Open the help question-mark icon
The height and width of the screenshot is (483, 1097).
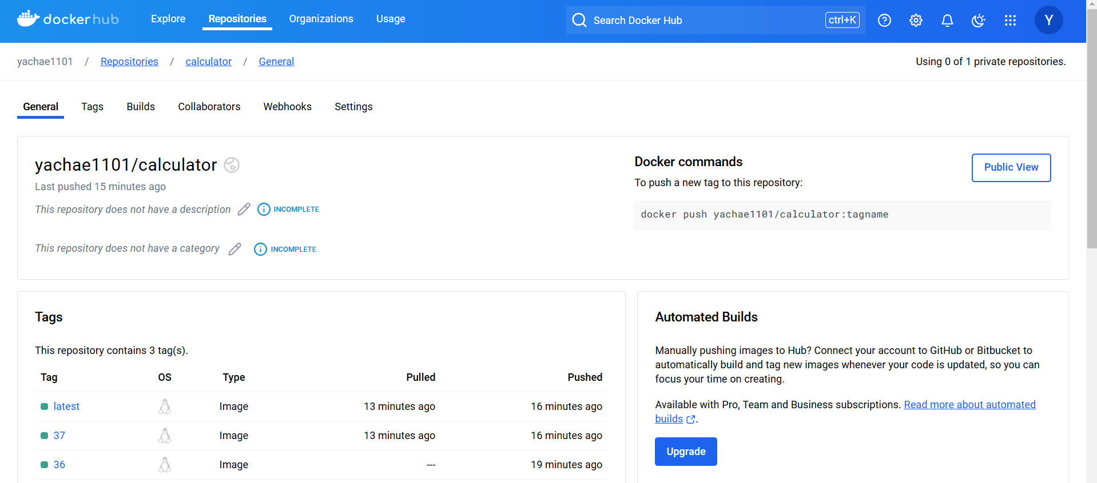(884, 21)
